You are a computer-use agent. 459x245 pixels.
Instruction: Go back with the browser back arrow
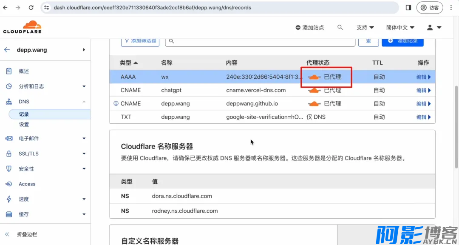[5, 8]
